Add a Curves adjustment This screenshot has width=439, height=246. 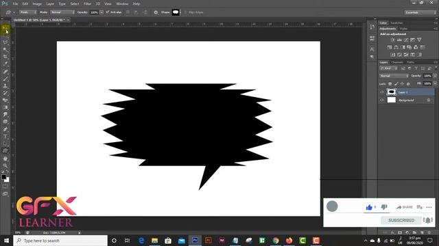tap(406, 40)
